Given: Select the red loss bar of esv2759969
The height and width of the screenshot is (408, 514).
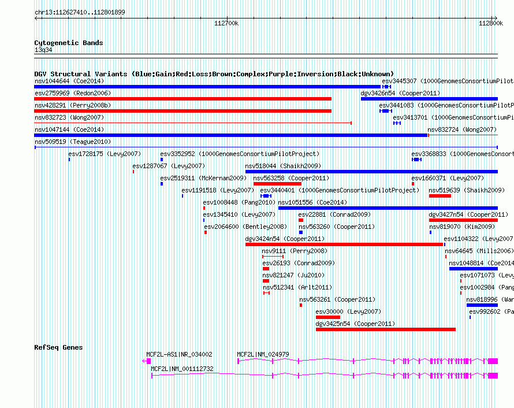Looking at the screenshot, I should 183,99.
